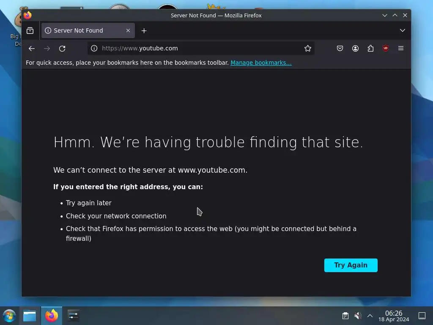The width and height of the screenshot is (433, 325).
Task: Close the Firefox window
Action: (x=405, y=15)
